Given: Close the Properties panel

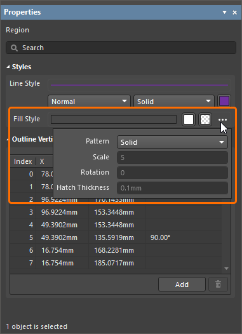Looking at the screenshot, I should point(235,13).
